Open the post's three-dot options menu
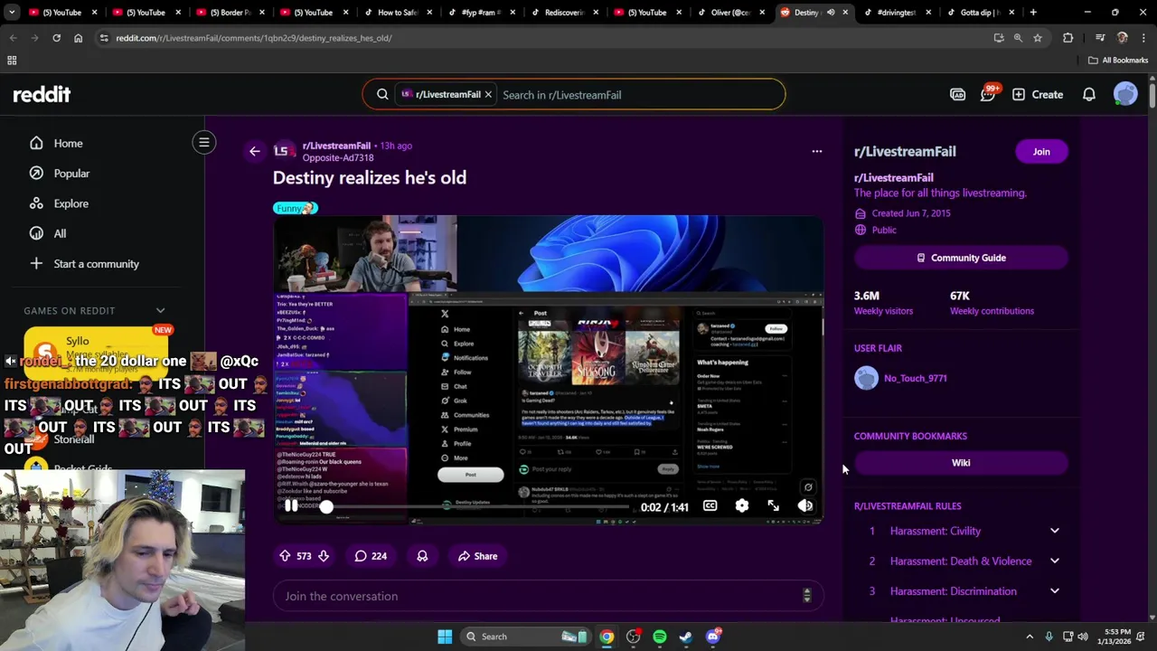 816,152
